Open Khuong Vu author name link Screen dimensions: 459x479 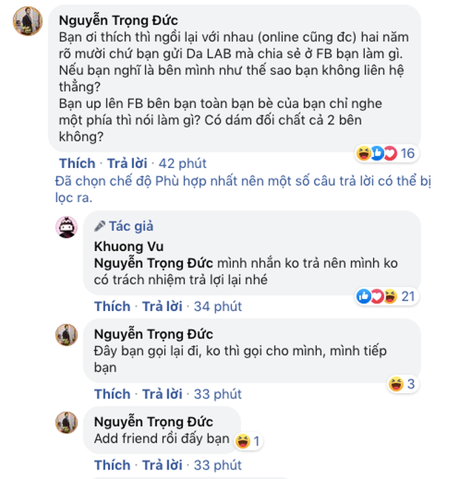pos(126,246)
